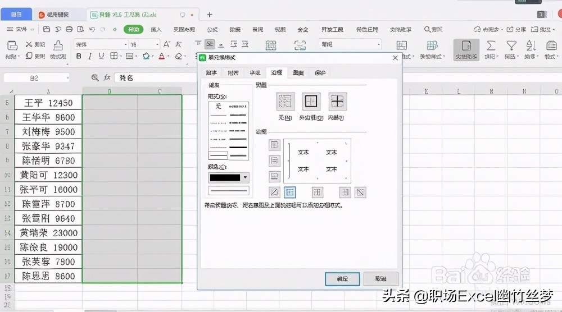Click the Clear eraser icon in ribbon
The image size is (562, 312).
tap(178, 56)
